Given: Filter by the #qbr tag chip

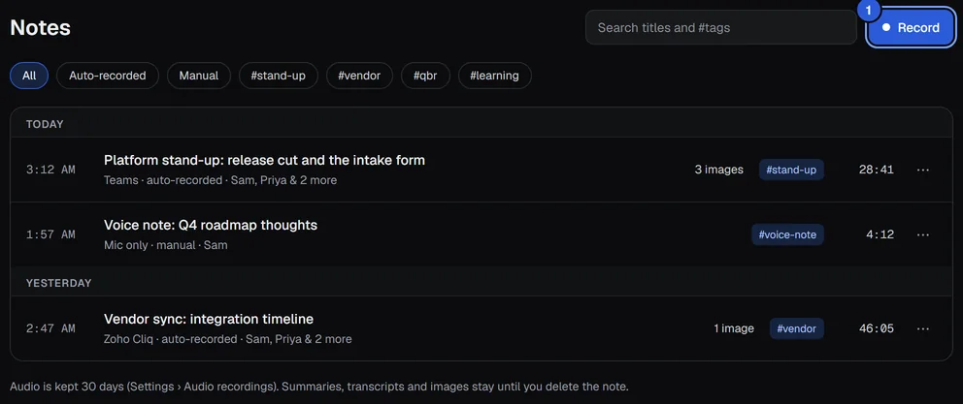Looking at the screenshot, I should (425, 76).
